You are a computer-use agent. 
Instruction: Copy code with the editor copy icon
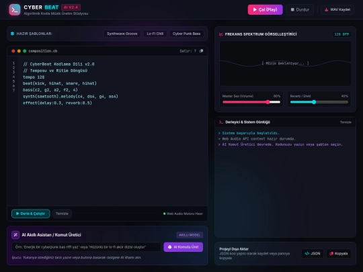(201, 51)
